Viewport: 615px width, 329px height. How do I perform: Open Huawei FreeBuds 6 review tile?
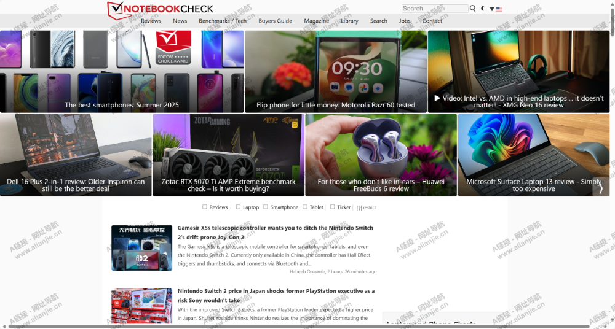point(381,155)
